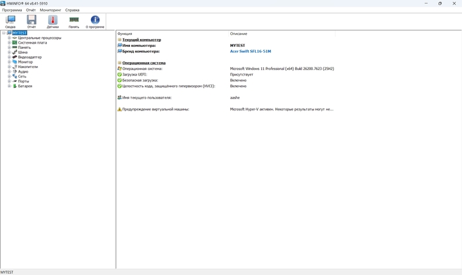Image resolution: width=462 pixels, height=275 pixels.
Task: Expand the Системная плата tree branch
Action: coord(9,42)
